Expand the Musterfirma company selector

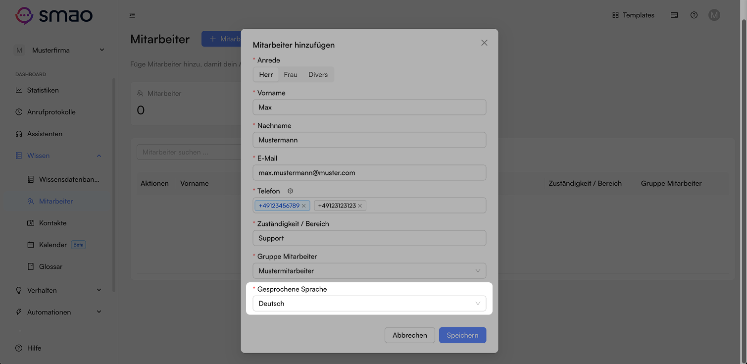tap(59, 50)
